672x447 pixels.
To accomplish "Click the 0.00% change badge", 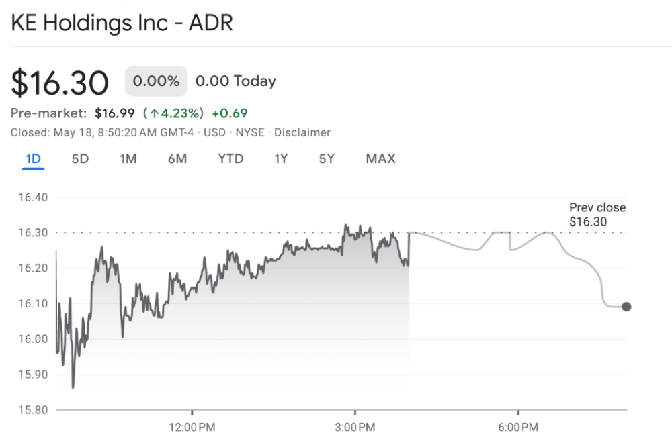I will [156, 81].
